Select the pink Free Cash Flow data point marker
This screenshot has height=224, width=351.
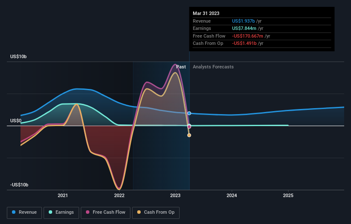(x=189, y=127)
